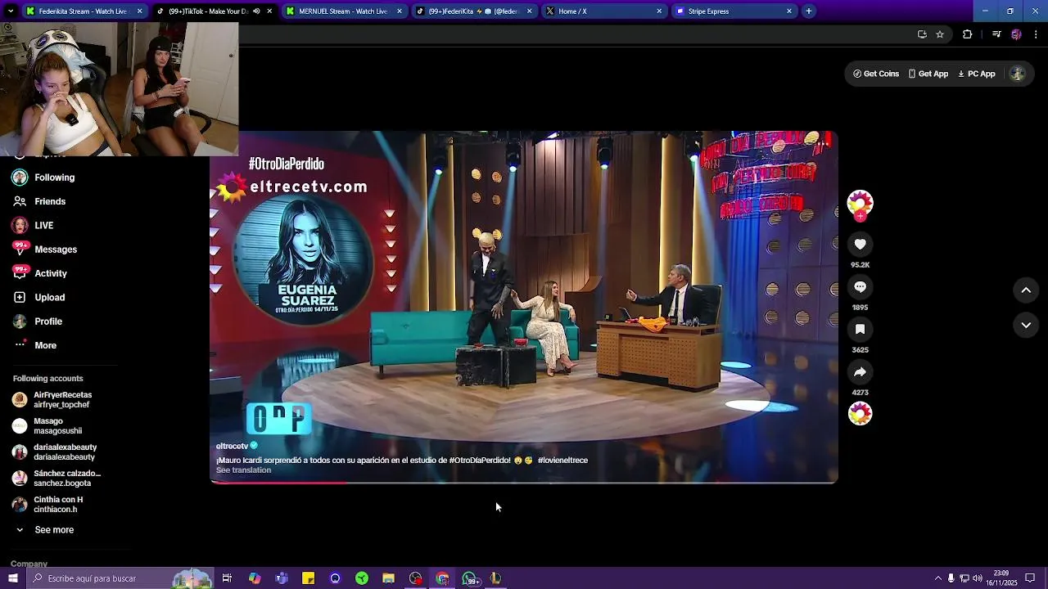This screenshot has width=1048, height=589.
Task: Open the Chrome three-dot menu
Action: 1036,34
